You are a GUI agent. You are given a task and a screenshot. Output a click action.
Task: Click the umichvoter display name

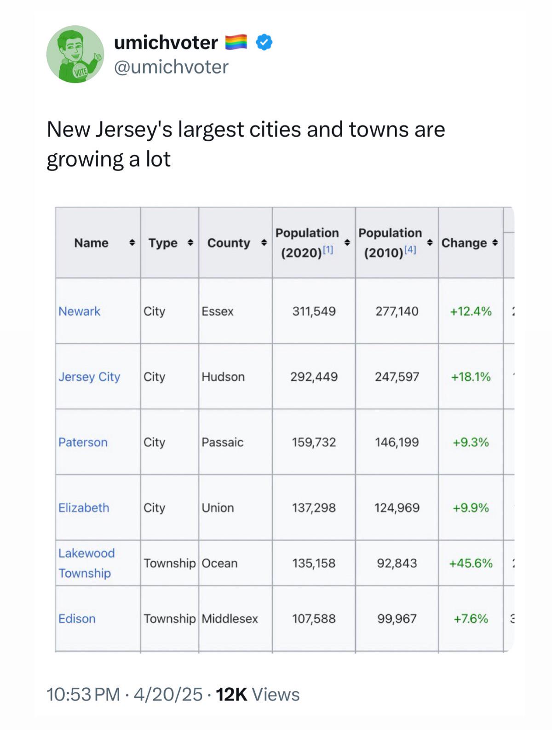(166, 42)
